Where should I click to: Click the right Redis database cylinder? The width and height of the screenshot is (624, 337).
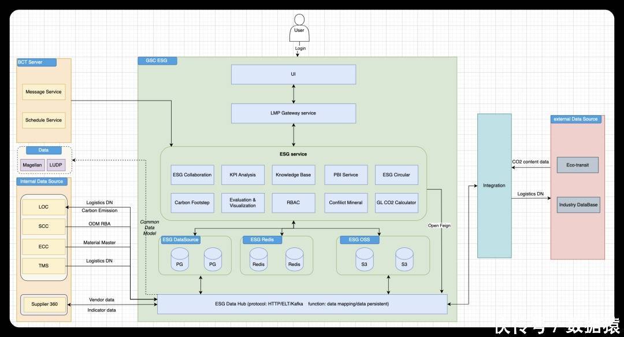coord(294,260)
